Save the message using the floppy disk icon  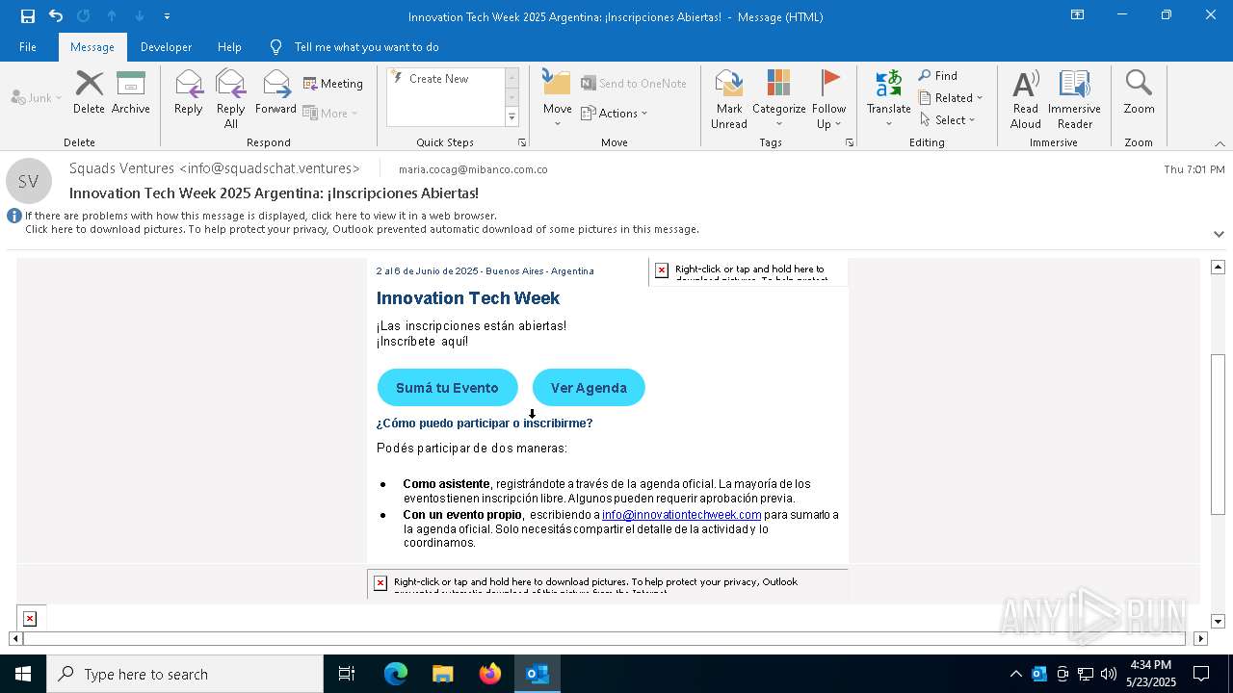click(27, 16)
